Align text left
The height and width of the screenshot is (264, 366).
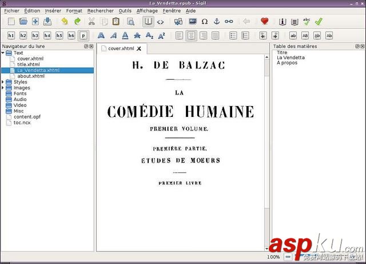(x=179, y=35)
